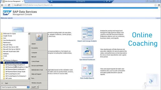Select Data Services Management Console tab
The width and height of the screenshot is (161, 90).
(13, 1)
